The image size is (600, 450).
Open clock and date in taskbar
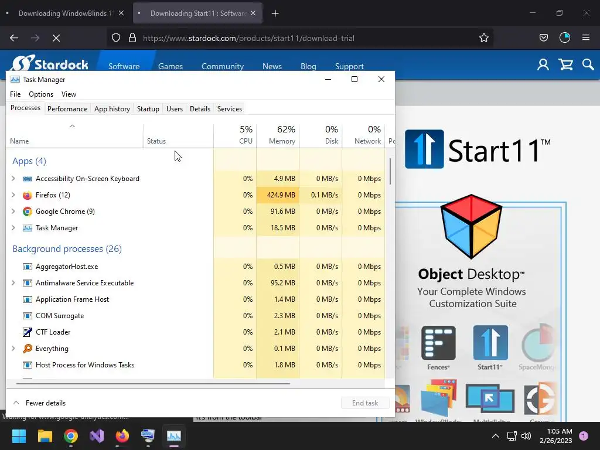point(556,436)
